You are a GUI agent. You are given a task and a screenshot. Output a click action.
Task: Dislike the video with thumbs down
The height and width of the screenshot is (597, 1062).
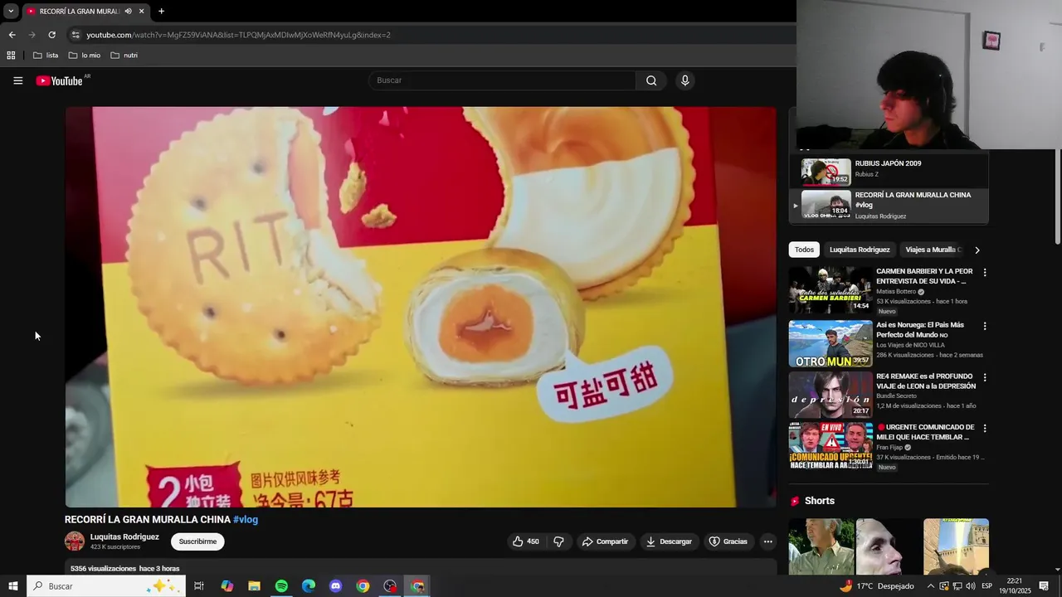pos(558,541)
